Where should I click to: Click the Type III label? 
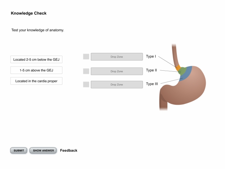coord(152,84)
